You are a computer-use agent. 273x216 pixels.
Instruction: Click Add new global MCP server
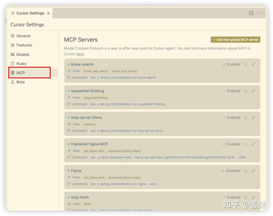pyautogui.click(x=235, y=39)
